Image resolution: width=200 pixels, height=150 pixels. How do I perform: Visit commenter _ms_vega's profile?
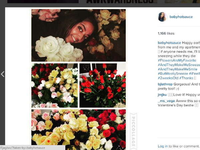coord(166,101)
